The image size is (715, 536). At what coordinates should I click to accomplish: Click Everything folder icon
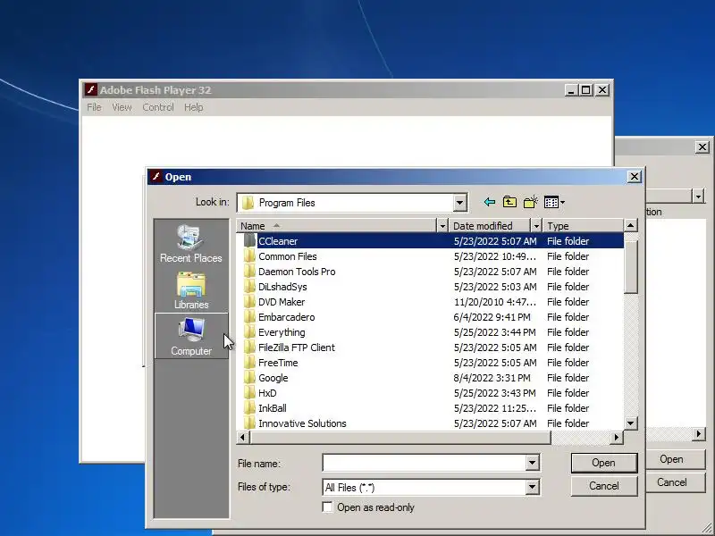point(249,331)
